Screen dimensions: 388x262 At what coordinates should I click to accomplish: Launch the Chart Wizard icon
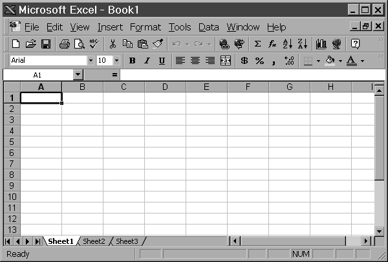pyautogui.click(x=321, y=44)
